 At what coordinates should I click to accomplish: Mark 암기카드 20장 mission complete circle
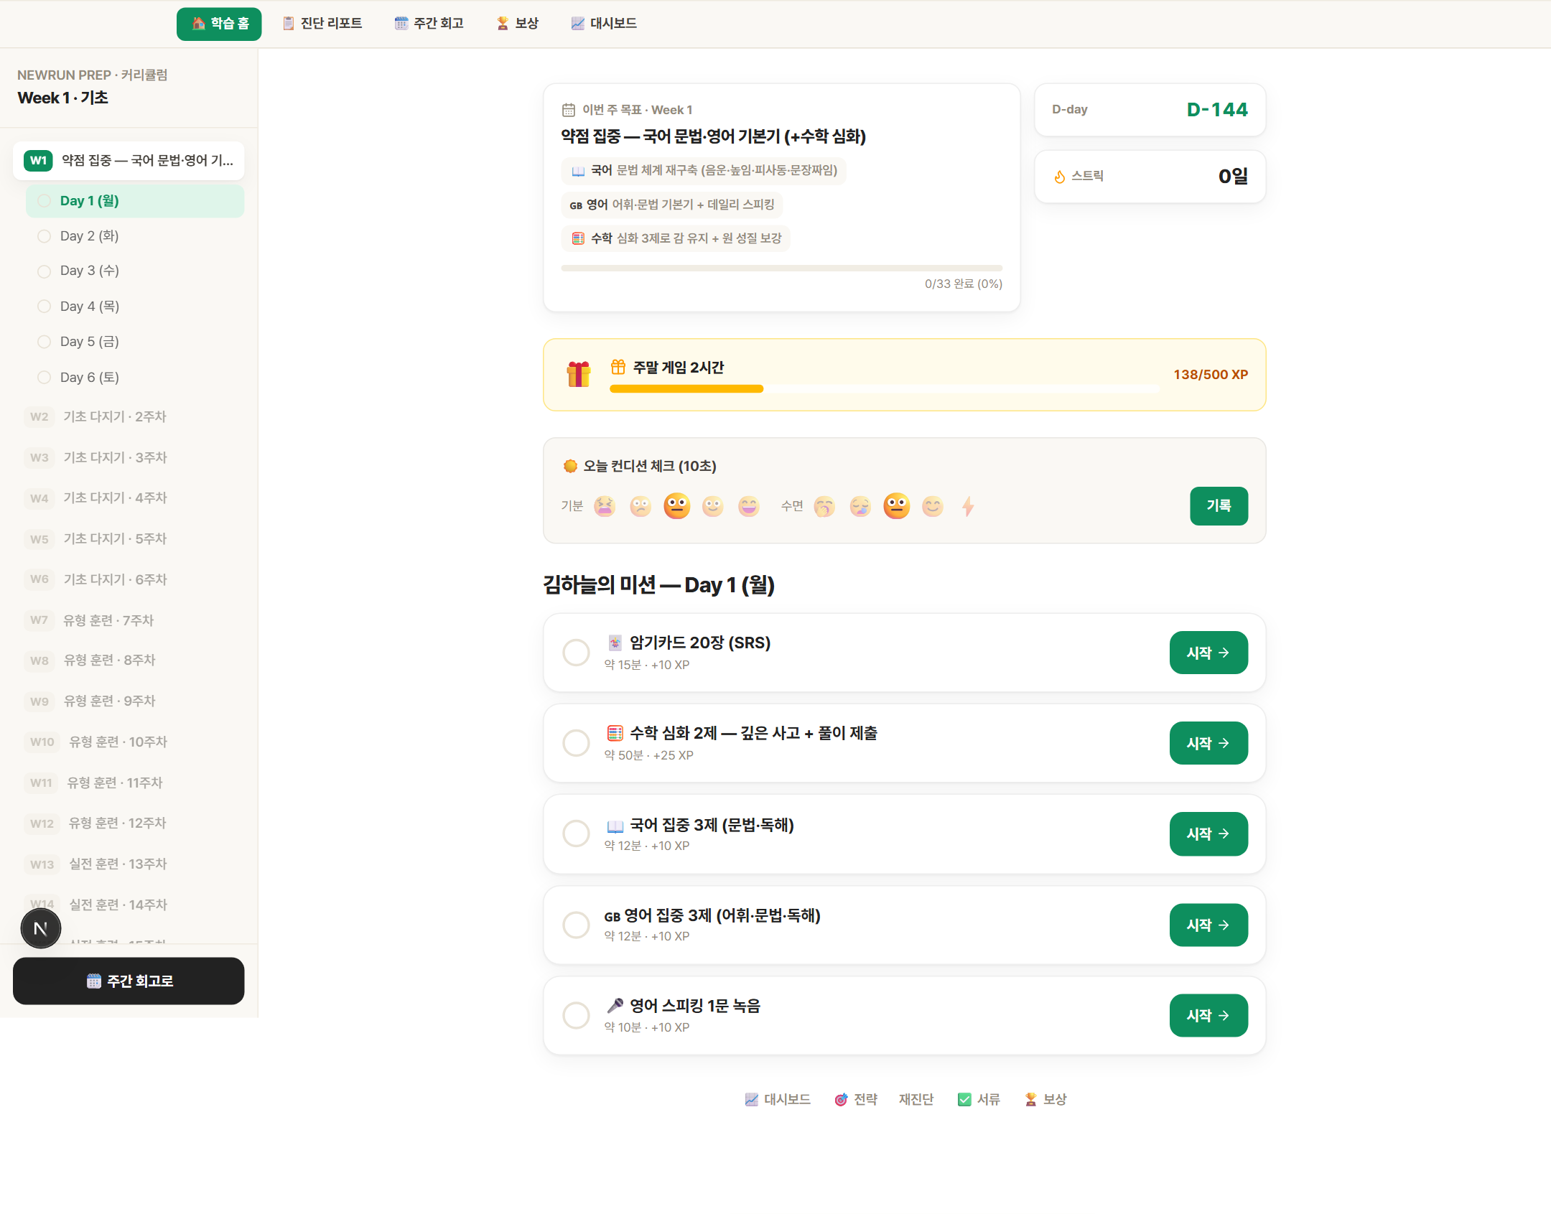click(576, 653)
